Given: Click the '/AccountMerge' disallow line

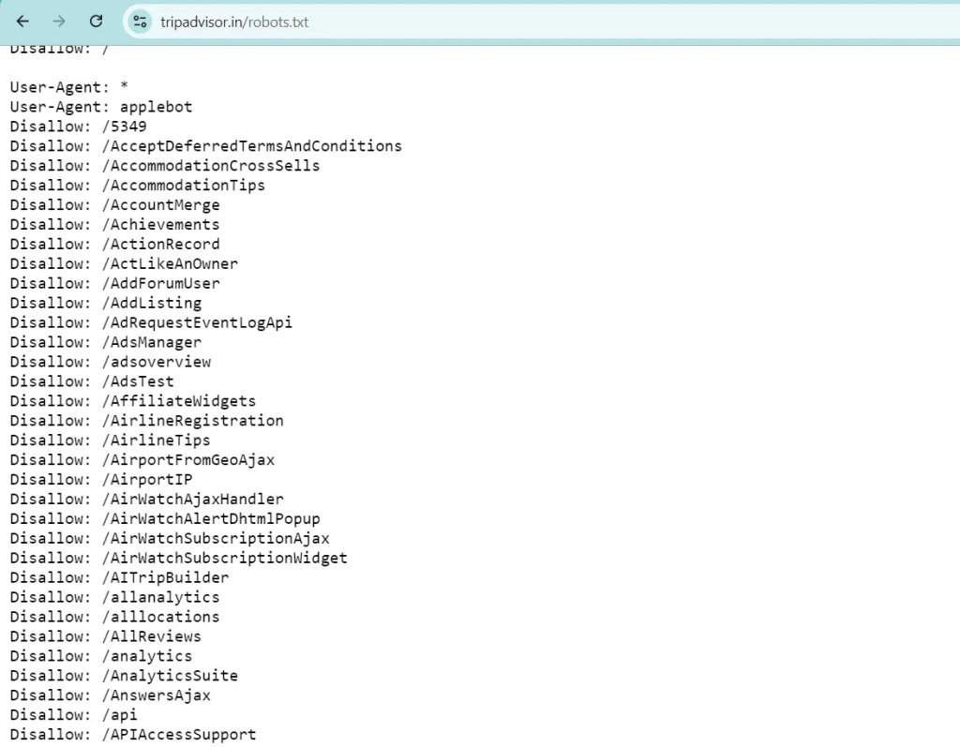Looking at the screenshot, I should click(x=114, y=204).
